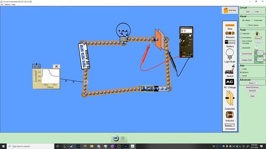Select Large size
The image size is (266, 149).
[x=241, y=69]
